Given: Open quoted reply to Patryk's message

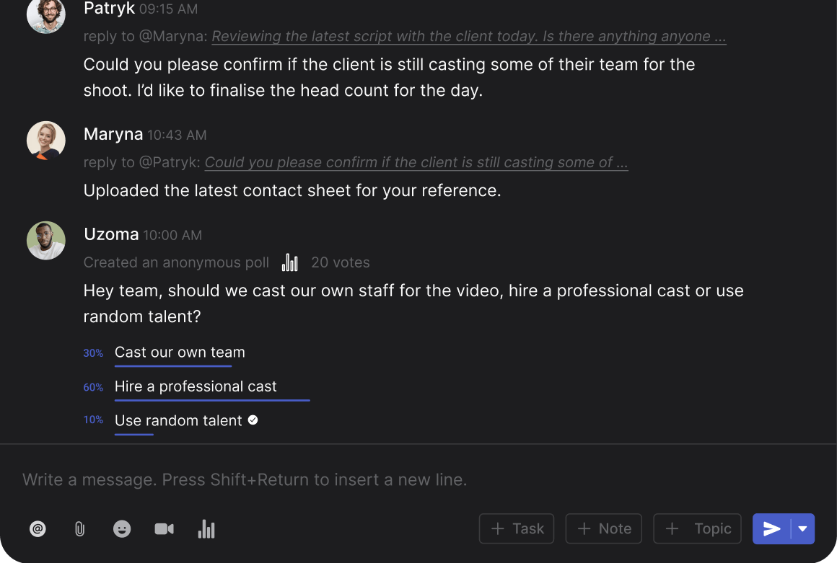Looking at the screenshot, I should tap(416, 163).
